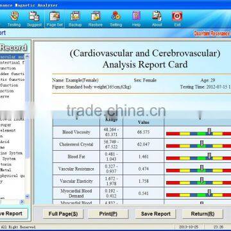This screenshot has width=231, height=231.
Task: Click the Full Page(S) button
Action: point(63,214)
